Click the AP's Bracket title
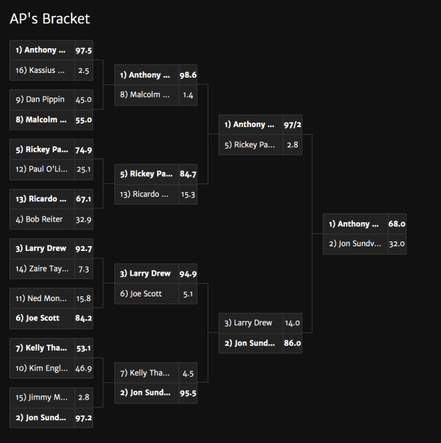441x443 pixels. (49, 19)
